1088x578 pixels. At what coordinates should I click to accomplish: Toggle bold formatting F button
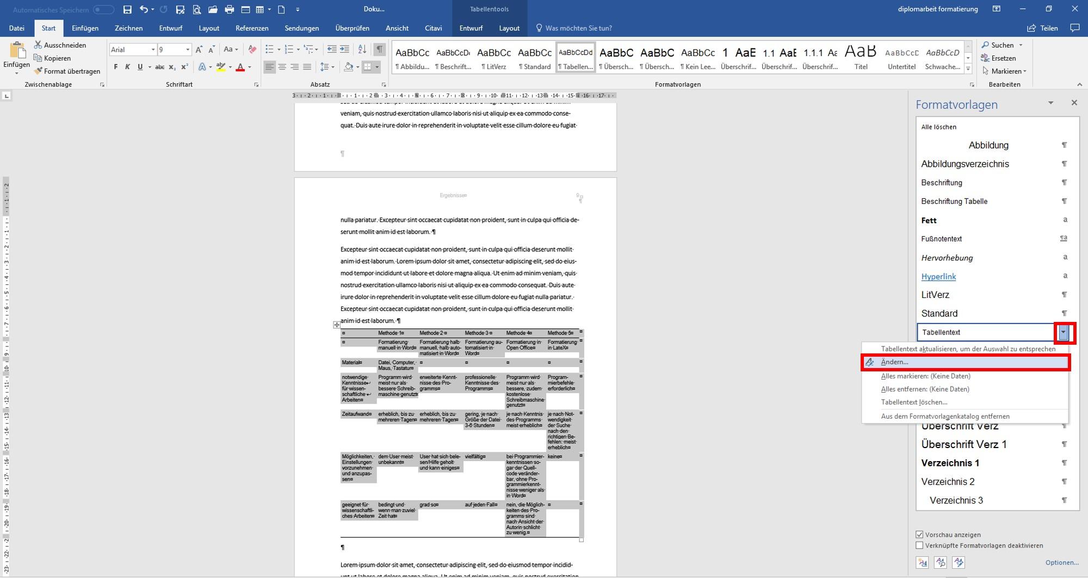(x=115, y=67)
